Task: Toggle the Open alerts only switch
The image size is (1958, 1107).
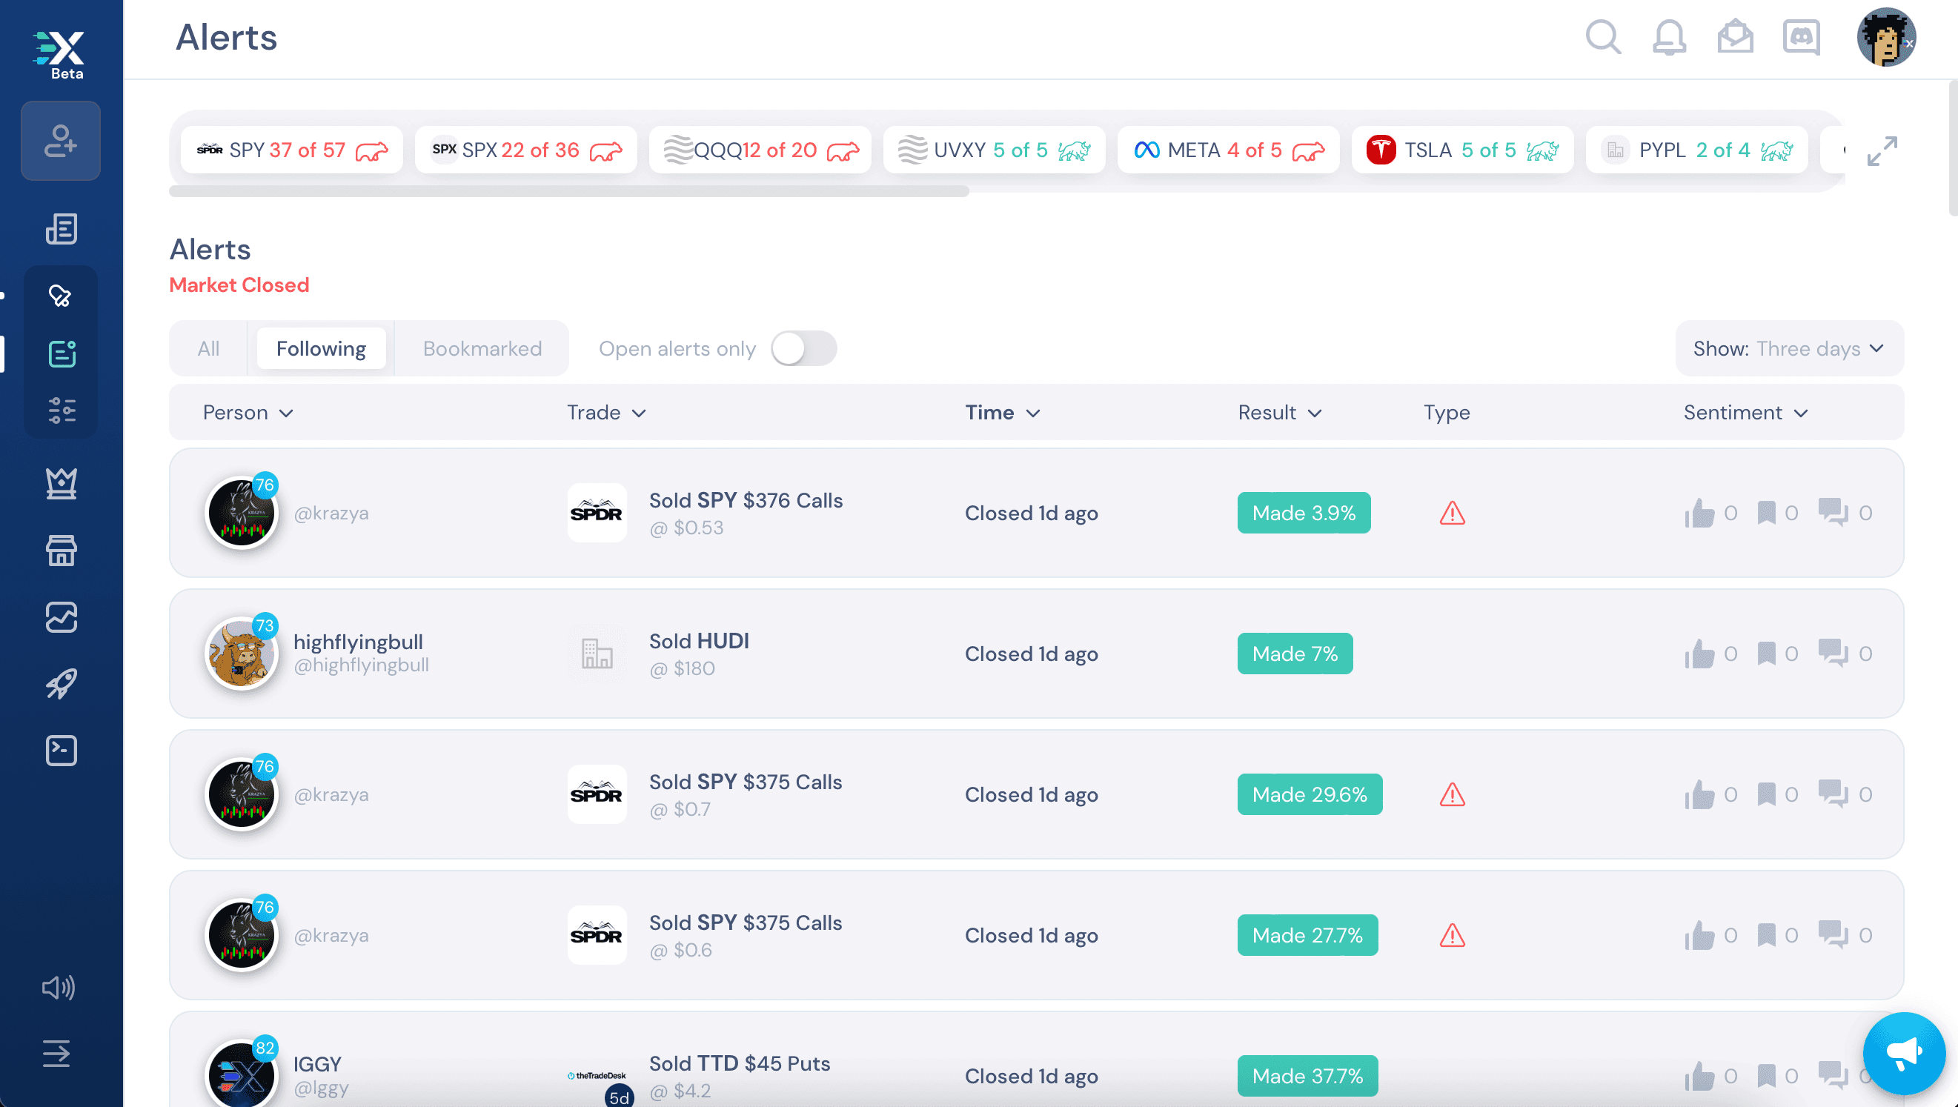Action: [804, 349]
